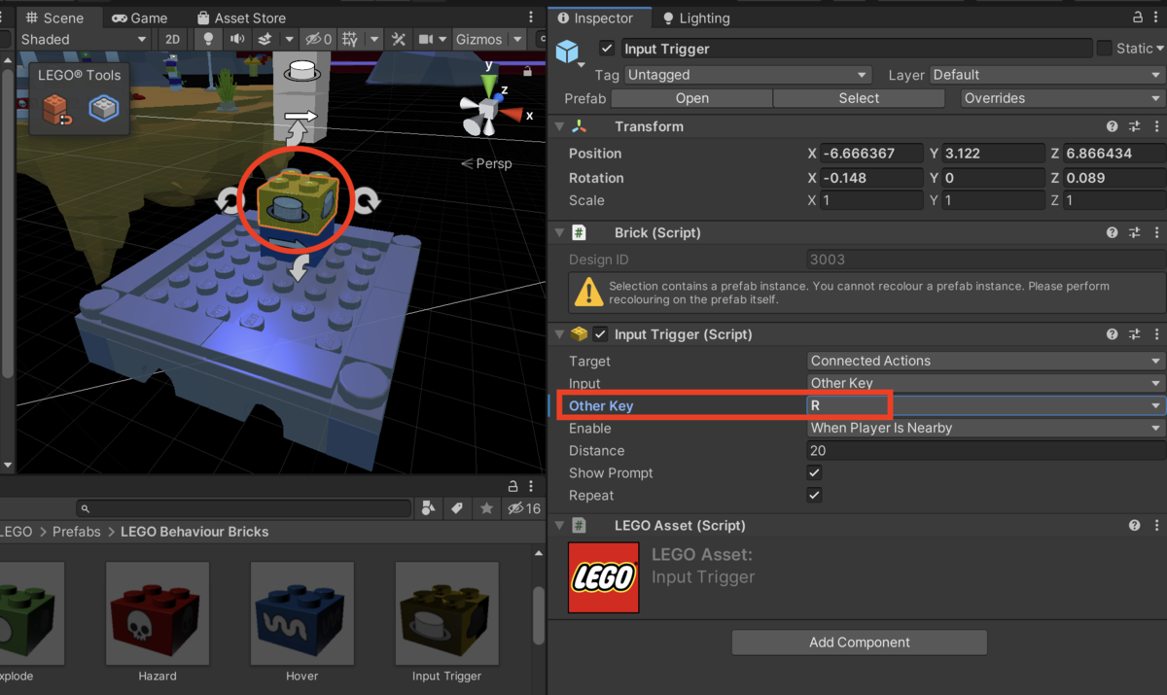Click the prefab Open button

pyautogui.click(x=692, y=98)
